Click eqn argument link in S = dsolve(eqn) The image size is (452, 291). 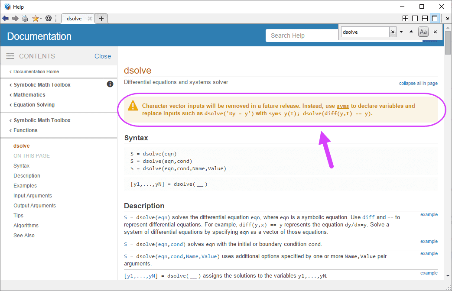[x=163, y=217]
